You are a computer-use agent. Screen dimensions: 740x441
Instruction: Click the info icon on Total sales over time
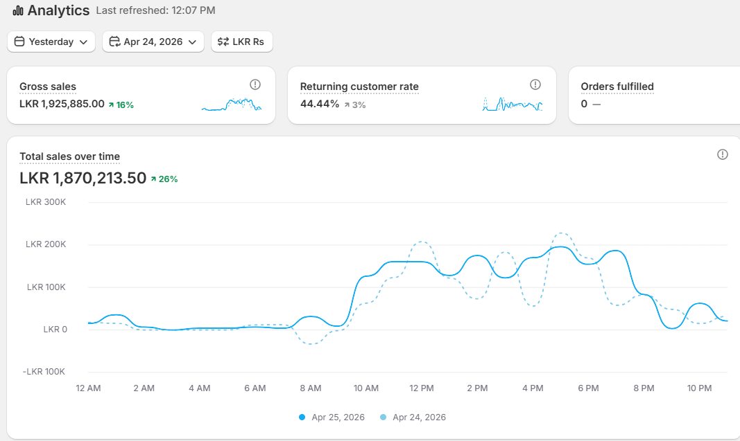723,154
